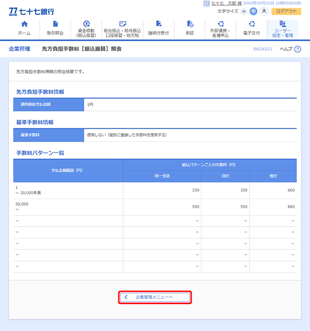Open the 承認 approval icon
The height and width of the screenshot is (331, 310).
pyautogui.click(x=190, y=24)
